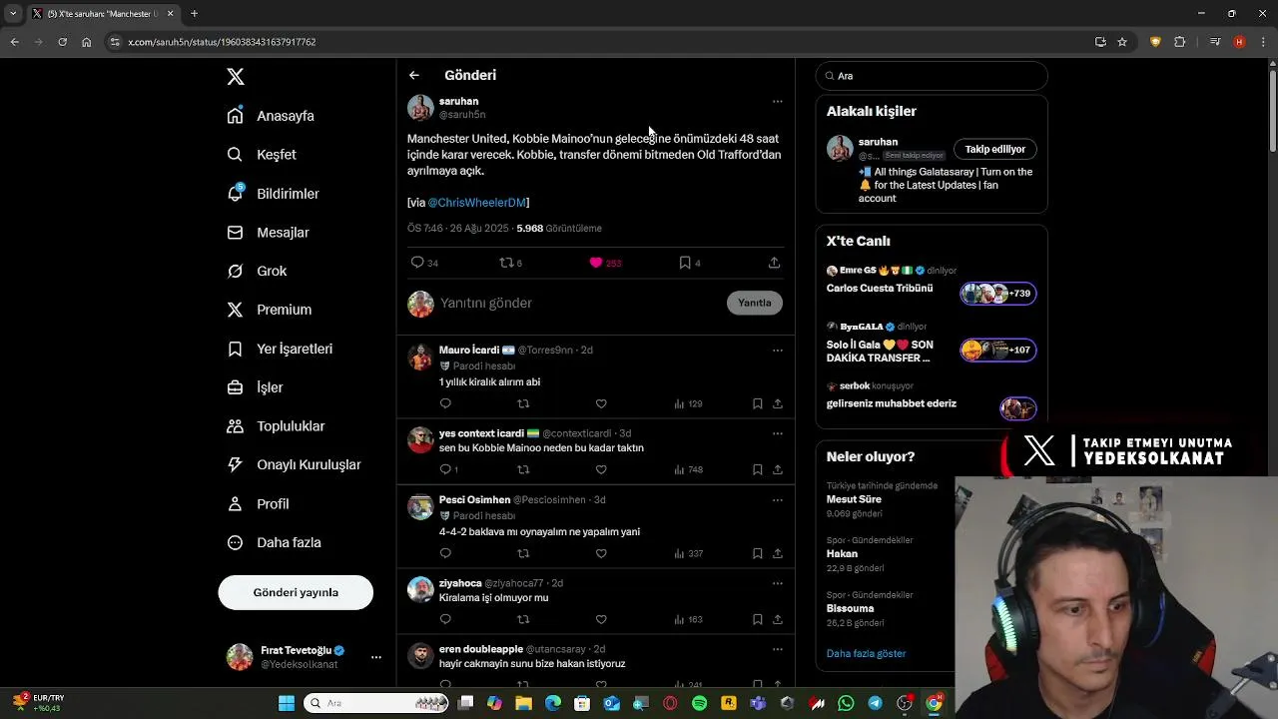Open Keşfet explore page
The height and width of the screenshot is (719, 1278).
(x=262, y=155)
